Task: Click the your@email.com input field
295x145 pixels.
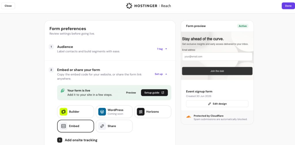Action: coord(217,57)
